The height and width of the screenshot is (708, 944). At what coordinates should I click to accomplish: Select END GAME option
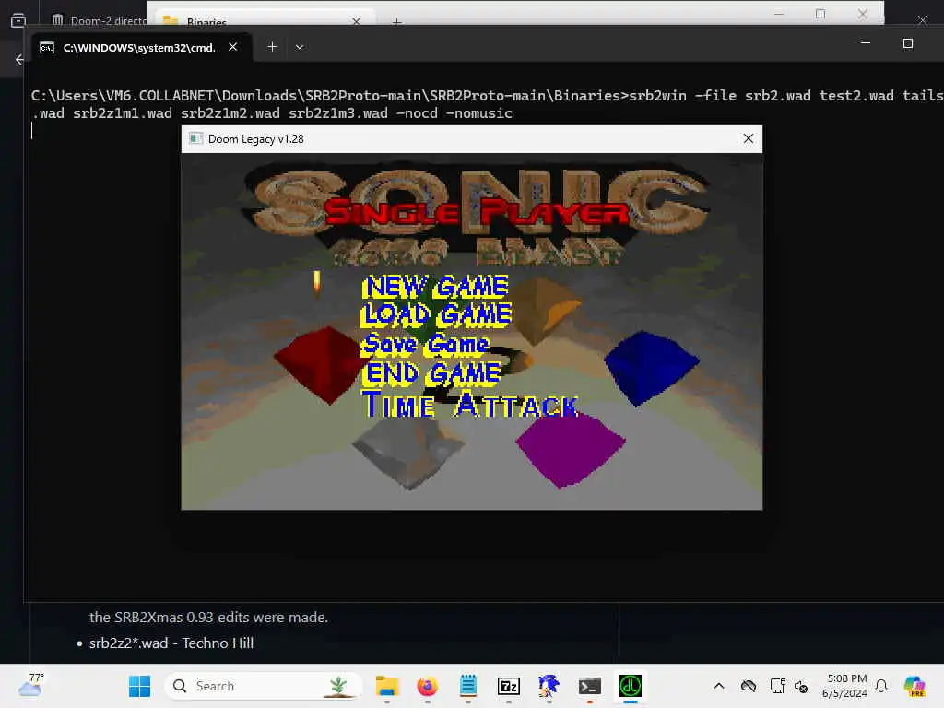pyautogui.click(x=431, y=373)
